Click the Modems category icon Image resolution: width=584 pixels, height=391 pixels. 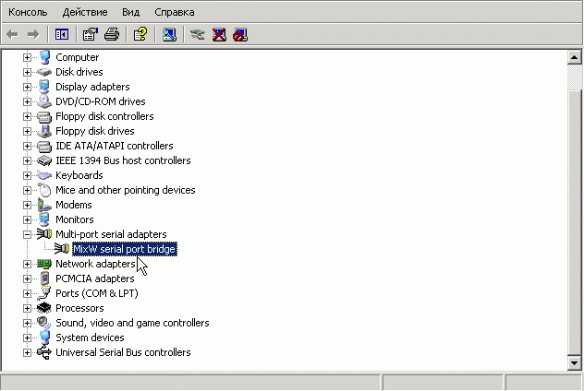(44, 205)
